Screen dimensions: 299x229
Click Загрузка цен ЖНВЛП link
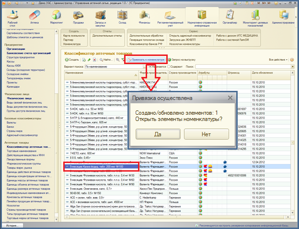182,40
